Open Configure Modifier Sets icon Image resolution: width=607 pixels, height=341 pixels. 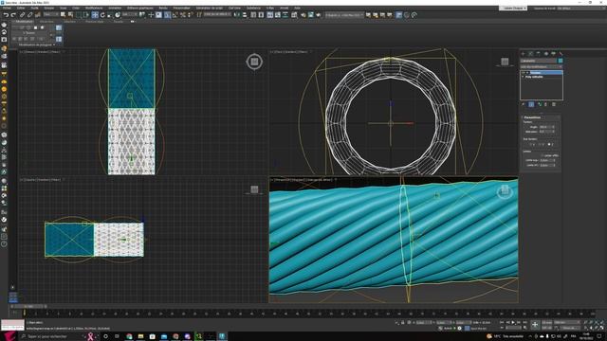554,104
